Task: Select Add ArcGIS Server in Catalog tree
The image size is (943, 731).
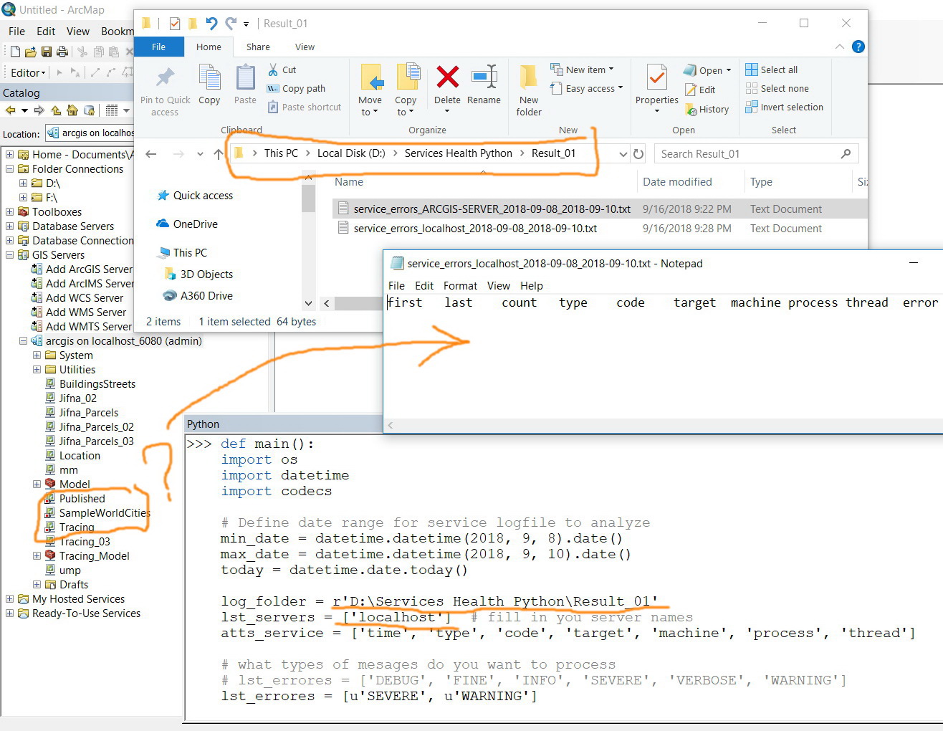Action: (82, 269)
